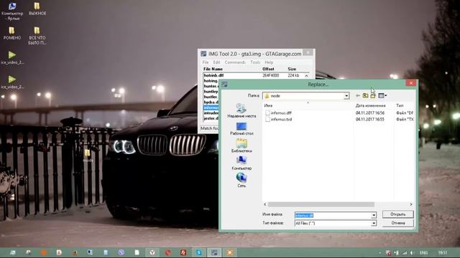
Task: Click the Up One Level folder icon
Action: [365, 95]
